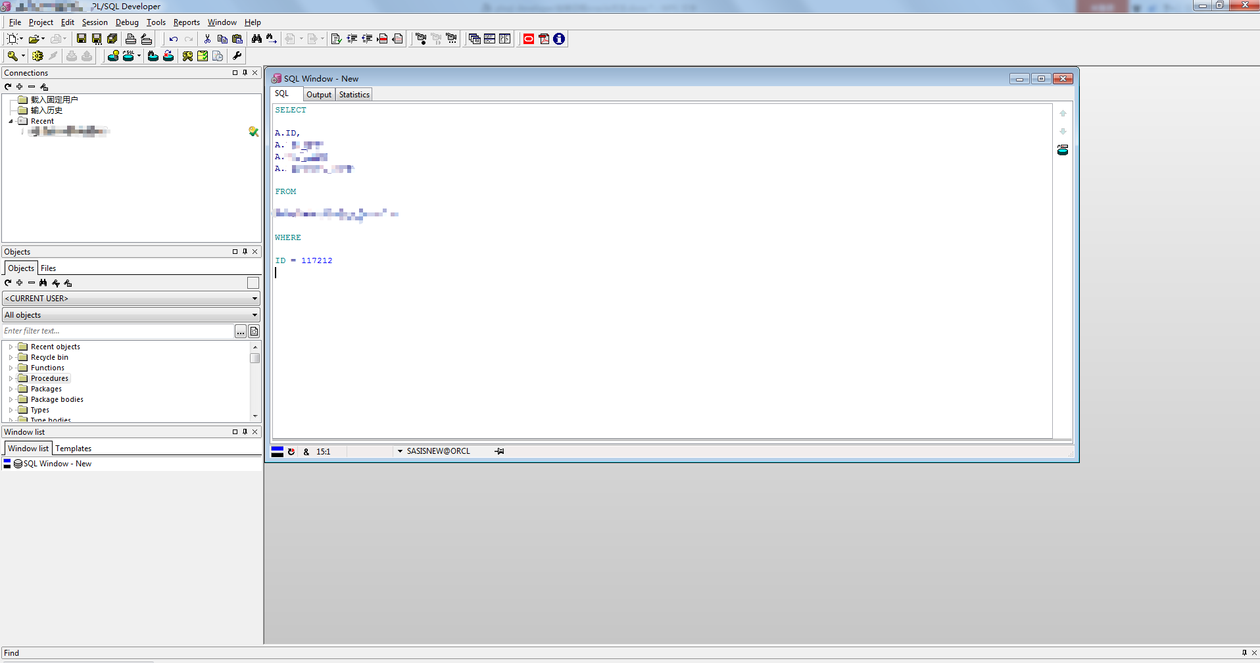Click the Unindent selection icon

pyautogui.click(x=367, y=39)
